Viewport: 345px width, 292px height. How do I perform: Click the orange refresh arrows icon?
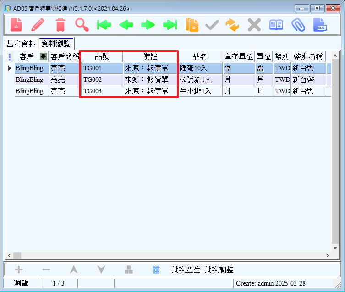pos(232,25)
